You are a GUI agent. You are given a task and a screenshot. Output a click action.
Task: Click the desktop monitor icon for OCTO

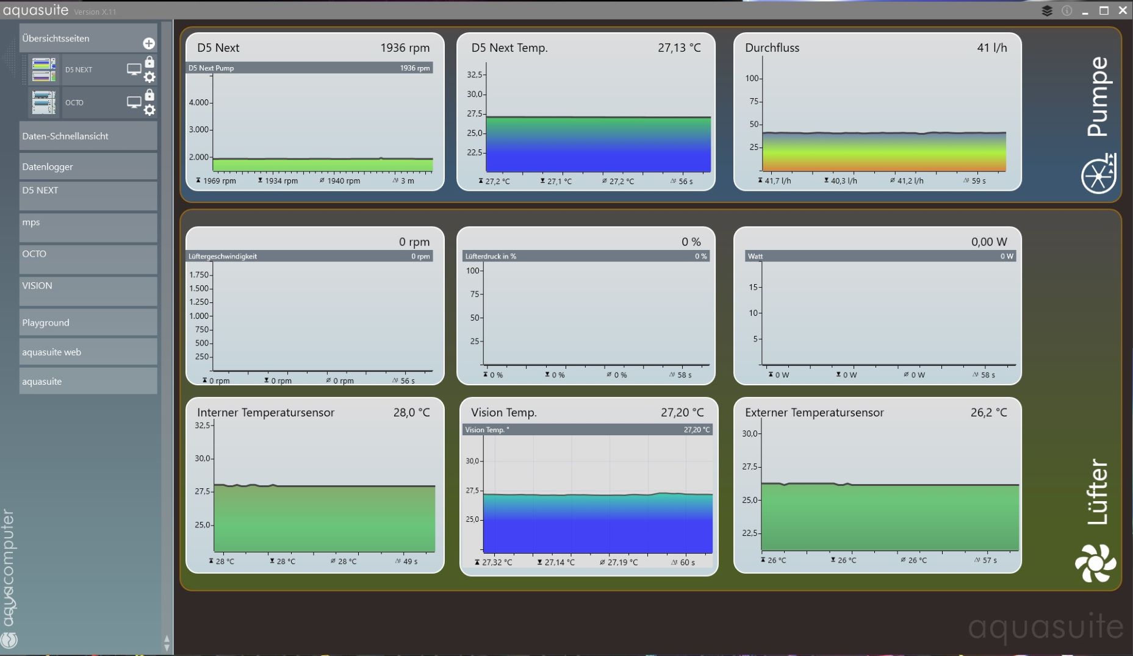[x=134, y=102]
